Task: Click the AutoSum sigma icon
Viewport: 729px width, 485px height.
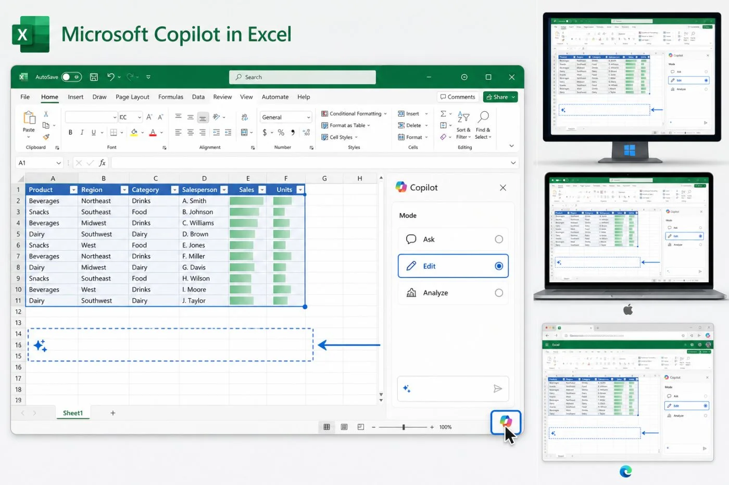Action: pyautogui.click(x=443, y=114)
